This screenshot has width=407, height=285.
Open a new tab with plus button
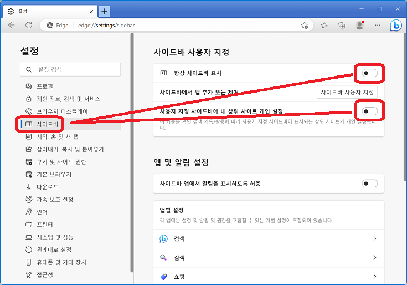point(104,11)
